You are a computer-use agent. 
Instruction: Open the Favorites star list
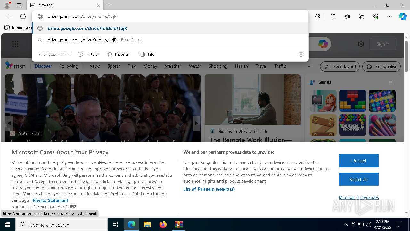(347, 16)
